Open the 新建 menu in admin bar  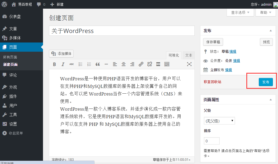(x=57, y=4)
